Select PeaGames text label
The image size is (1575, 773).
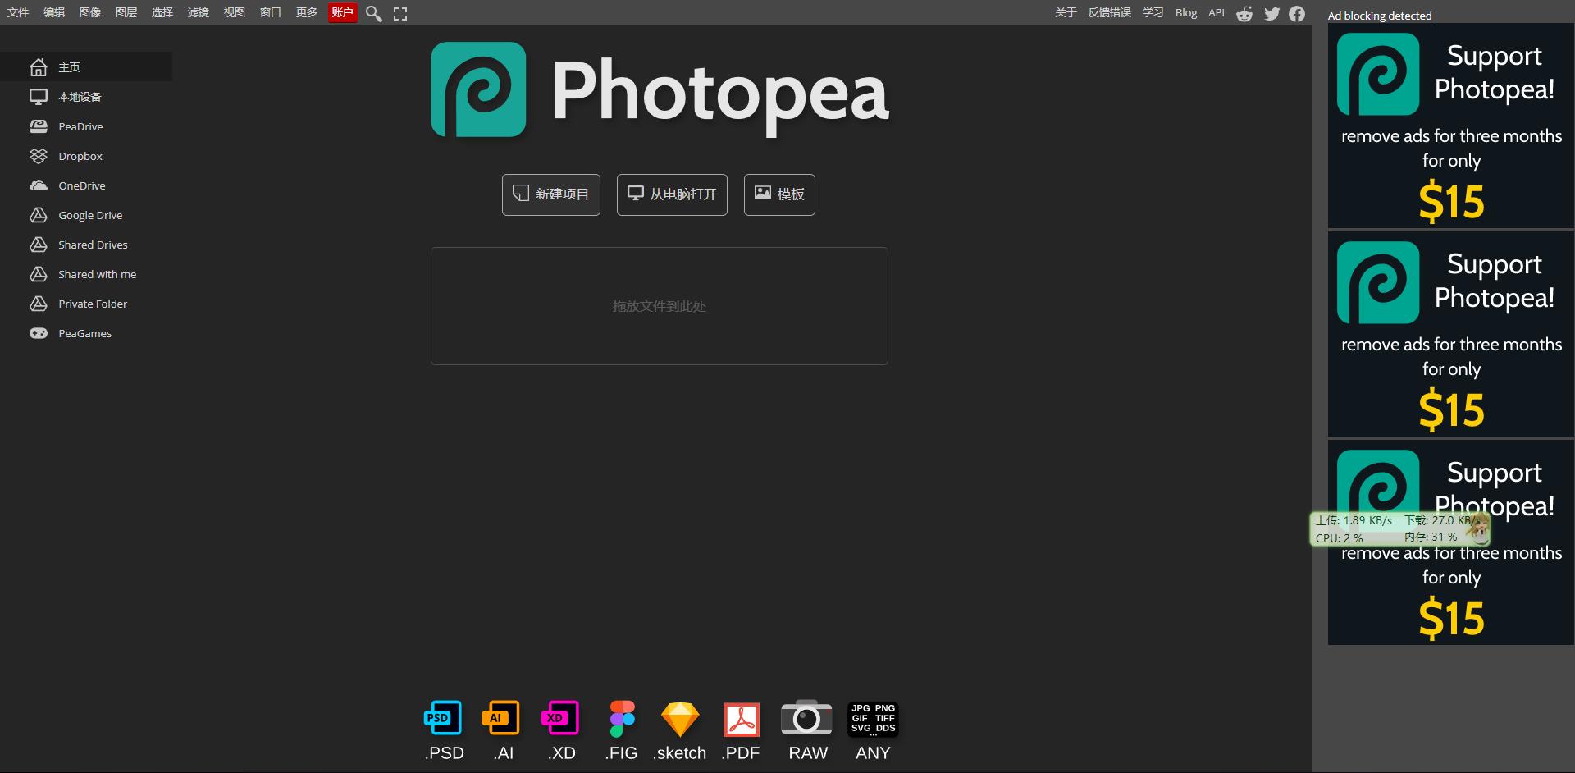point(84,333)
